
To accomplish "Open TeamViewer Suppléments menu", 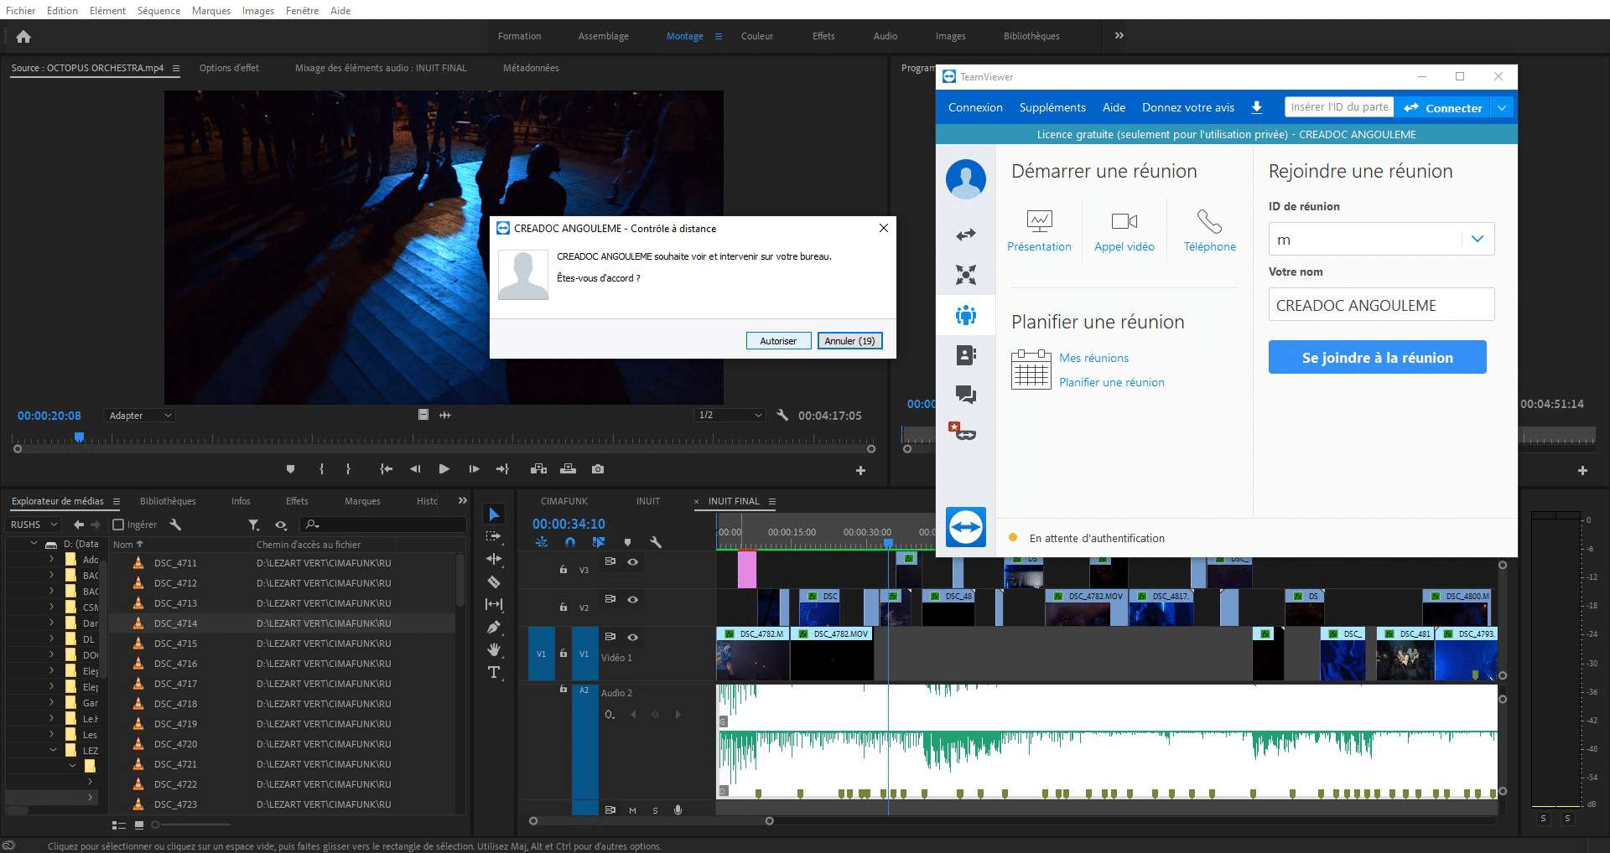I will (x=1052, y=107).
